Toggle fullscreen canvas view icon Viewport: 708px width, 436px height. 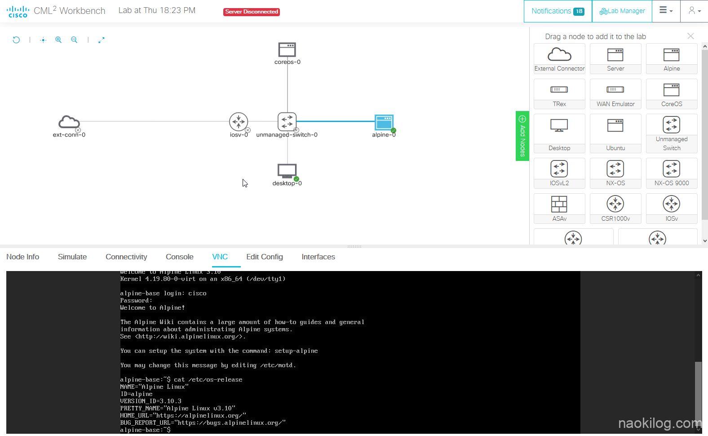pos(102,40)
